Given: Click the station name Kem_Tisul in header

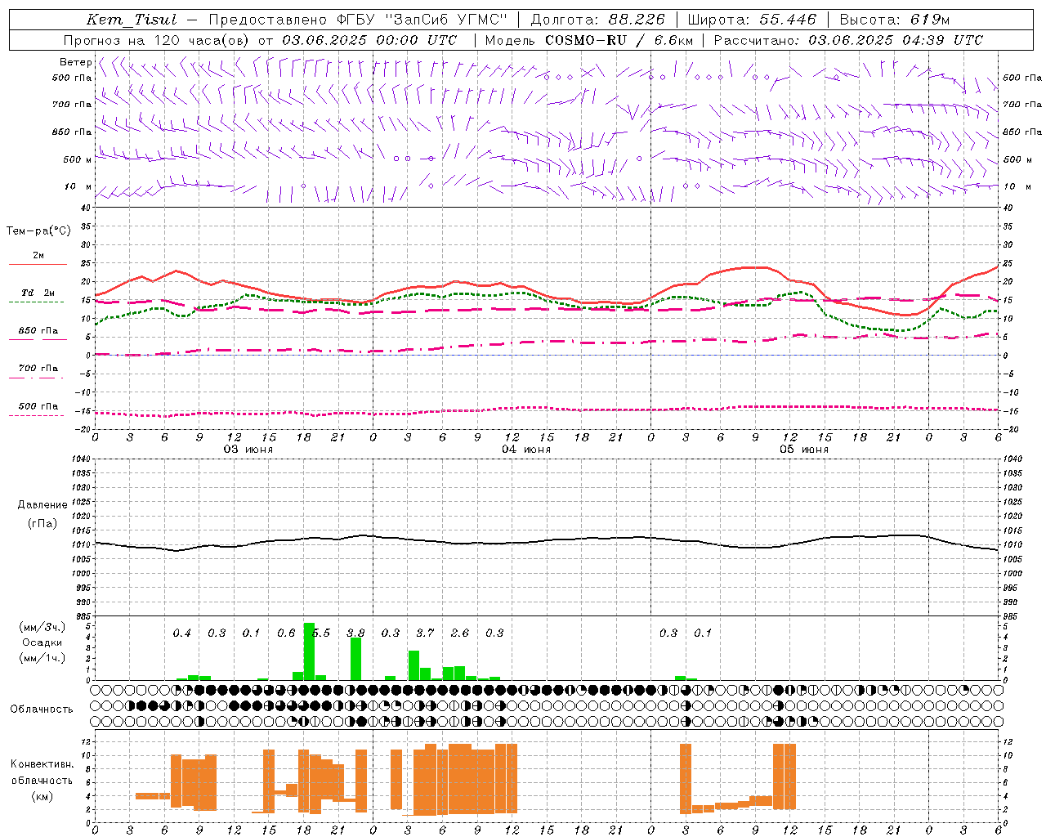Looking at the screenshot, I should pos(132,20).
